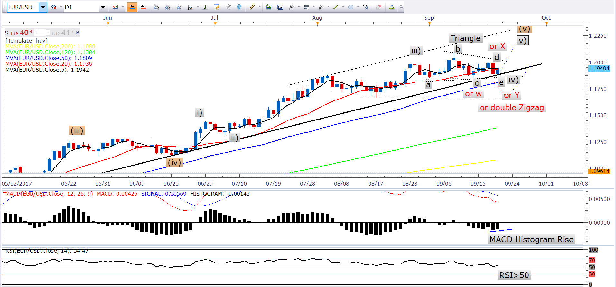Click the zoom out magnifier icon
Image resolution: width=616 pixels, height=287 pixels.
click(167, 7)
